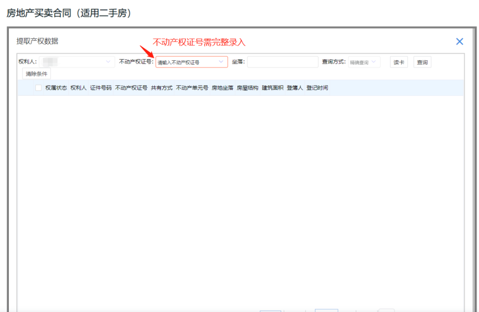This screenshot has height=312, width=479.
Task: Click the 不动产单元号 column header
Action: (192, 87)
